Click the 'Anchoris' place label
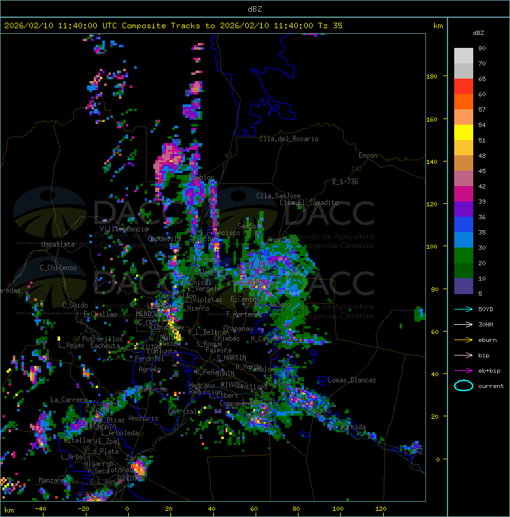The image size is (510, 517). pyautogui.click(x=143, y=418)
